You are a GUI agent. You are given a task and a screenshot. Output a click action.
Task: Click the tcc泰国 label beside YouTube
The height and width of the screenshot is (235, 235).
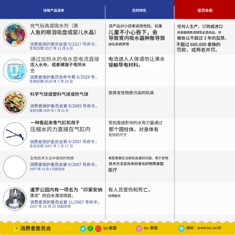(110, 228)
